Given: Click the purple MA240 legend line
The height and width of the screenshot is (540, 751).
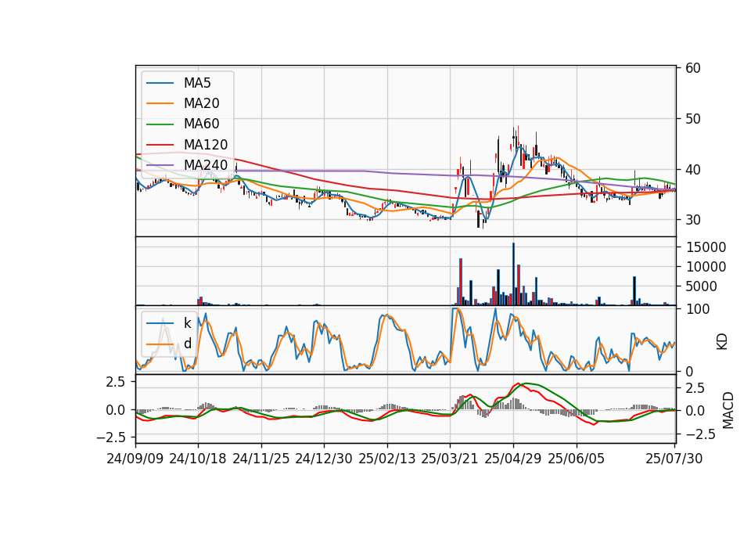Looking at the screenshot, I should [160, 165].
